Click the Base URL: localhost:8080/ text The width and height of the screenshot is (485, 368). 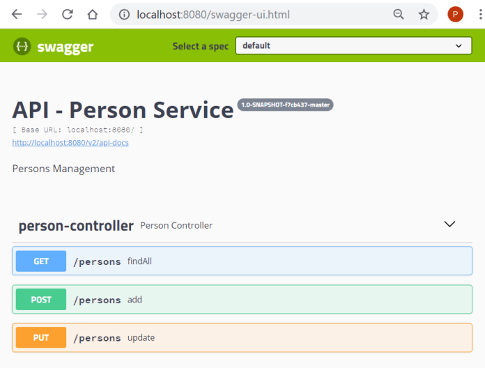[77, 130]
